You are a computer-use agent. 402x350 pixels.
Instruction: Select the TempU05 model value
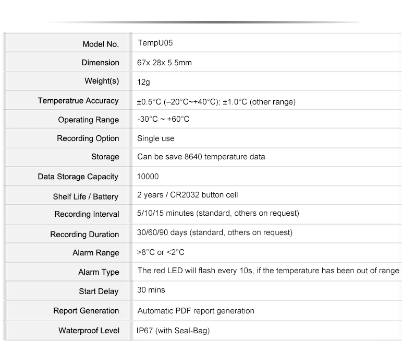coord(151,43)
